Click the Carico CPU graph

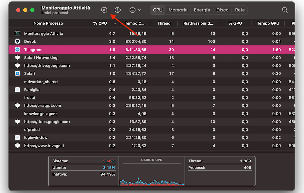pyautogui.click(x=151, y=173)
